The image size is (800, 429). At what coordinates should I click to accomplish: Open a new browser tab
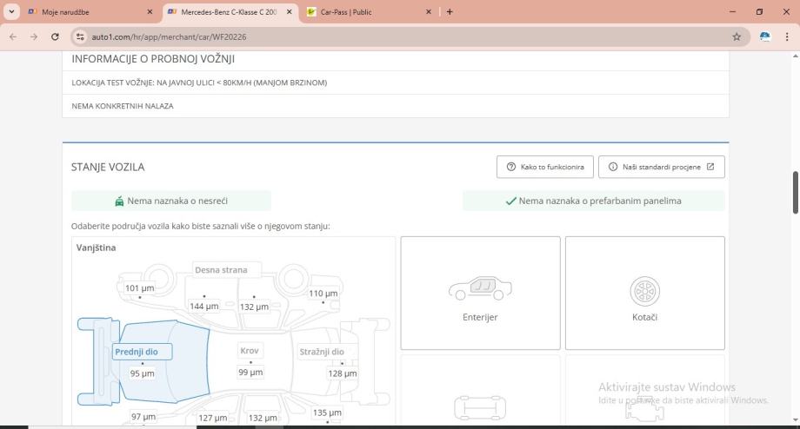point(450,11)
